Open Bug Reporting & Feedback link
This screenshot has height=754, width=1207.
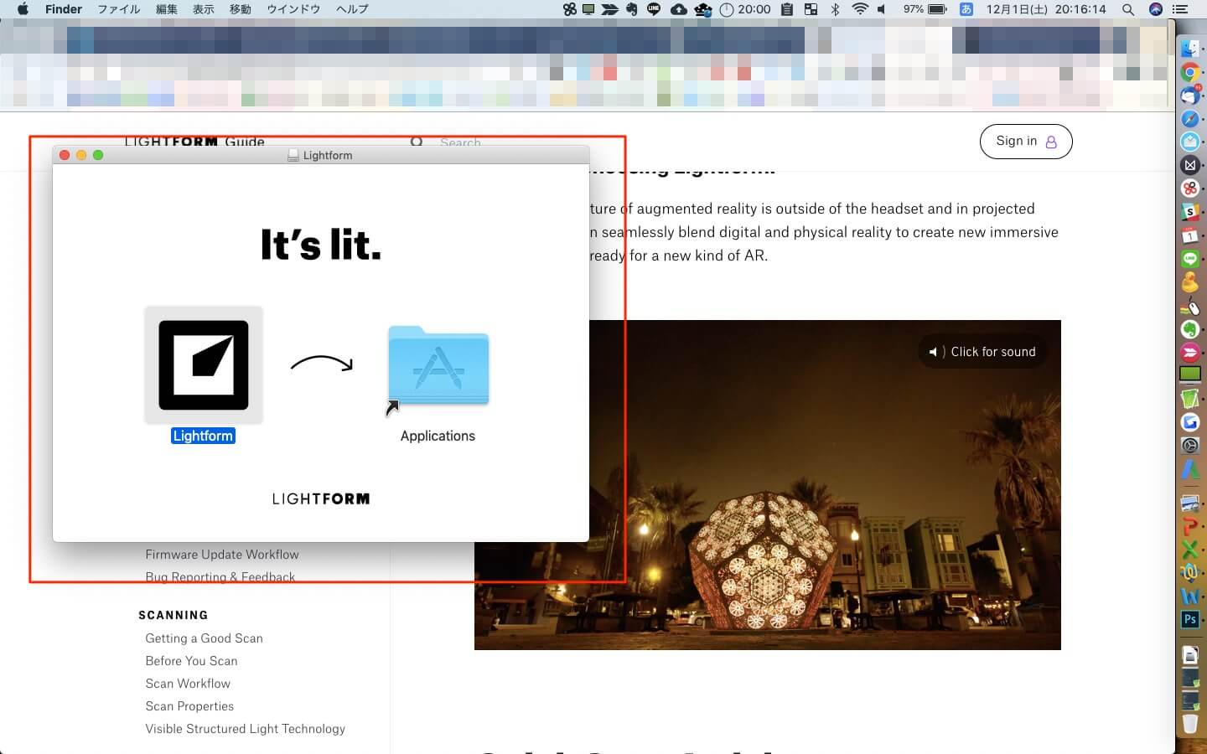coord(220,577)
